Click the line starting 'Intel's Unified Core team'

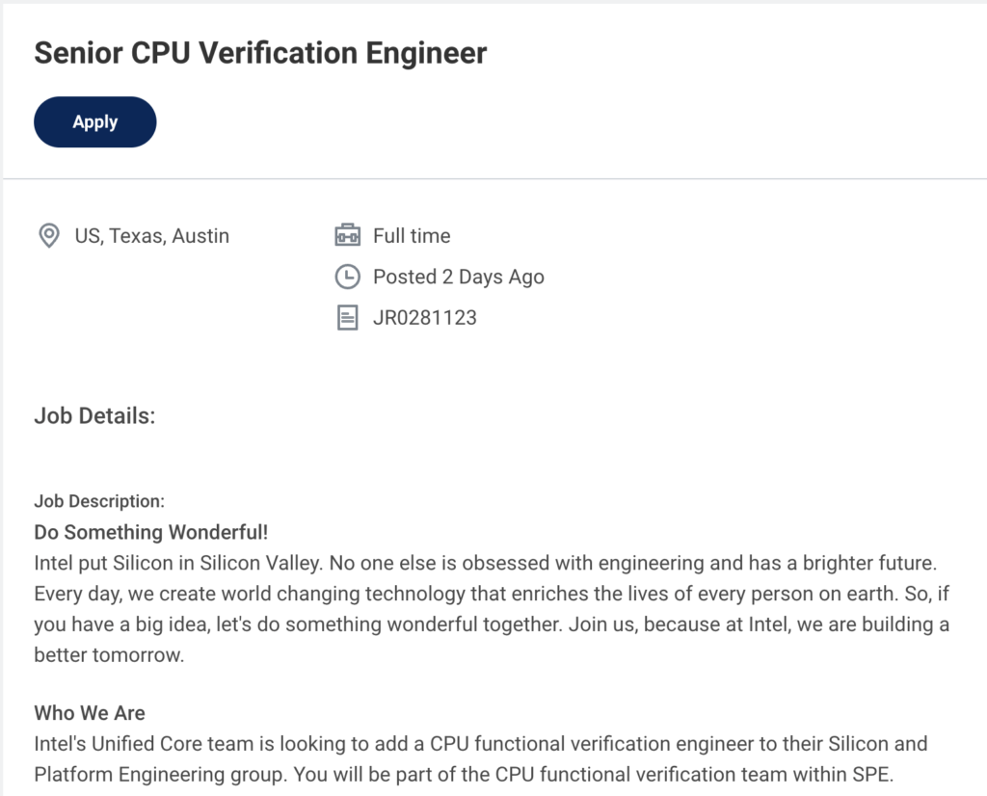(x=480, y=744)
